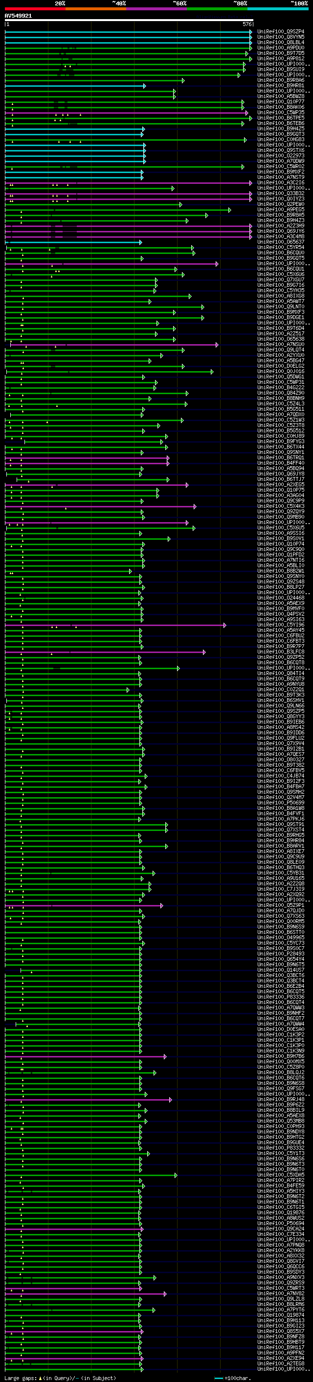This screenshot has width=313, height=1382.
Task: Select the UniRef100_A7PYT6 label
Action: (x=281, y=1310)
